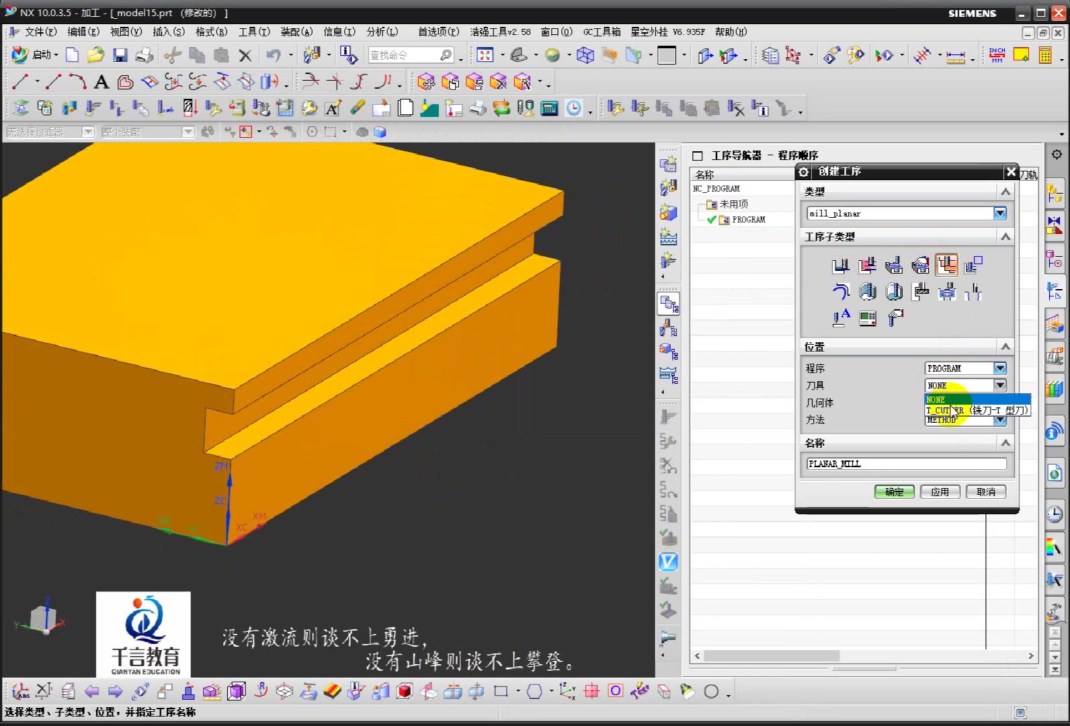
Task: Close the 创建工序 dialog
Action: [x=1011, y=172]
